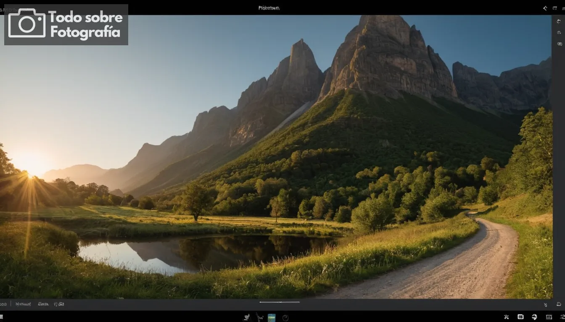Adjust the zoom slider below the photo
Screen dimensions: 565x322
click(280, 302)
